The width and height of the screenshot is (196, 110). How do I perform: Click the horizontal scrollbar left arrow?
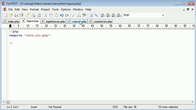[4, 102]
